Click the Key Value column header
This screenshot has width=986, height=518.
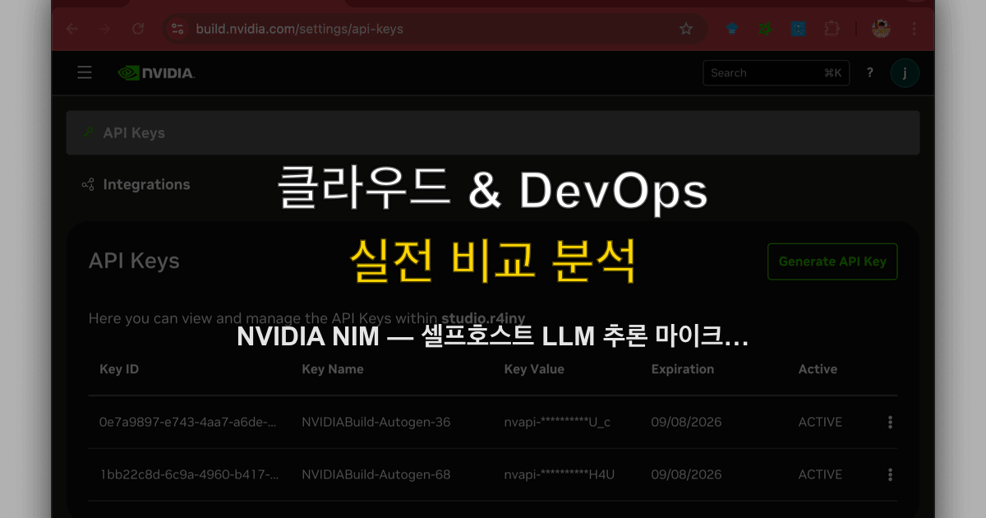pos(534,369)
